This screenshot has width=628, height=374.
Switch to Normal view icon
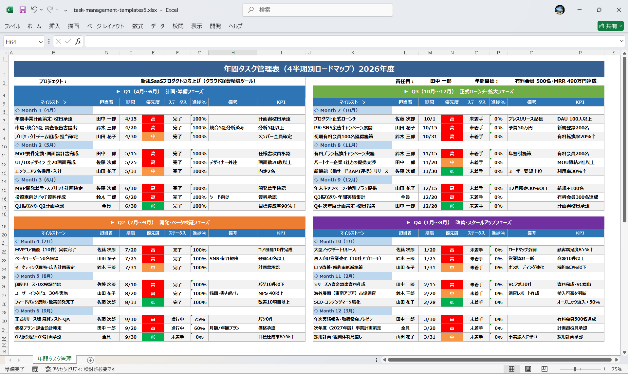tap(511, 369)
